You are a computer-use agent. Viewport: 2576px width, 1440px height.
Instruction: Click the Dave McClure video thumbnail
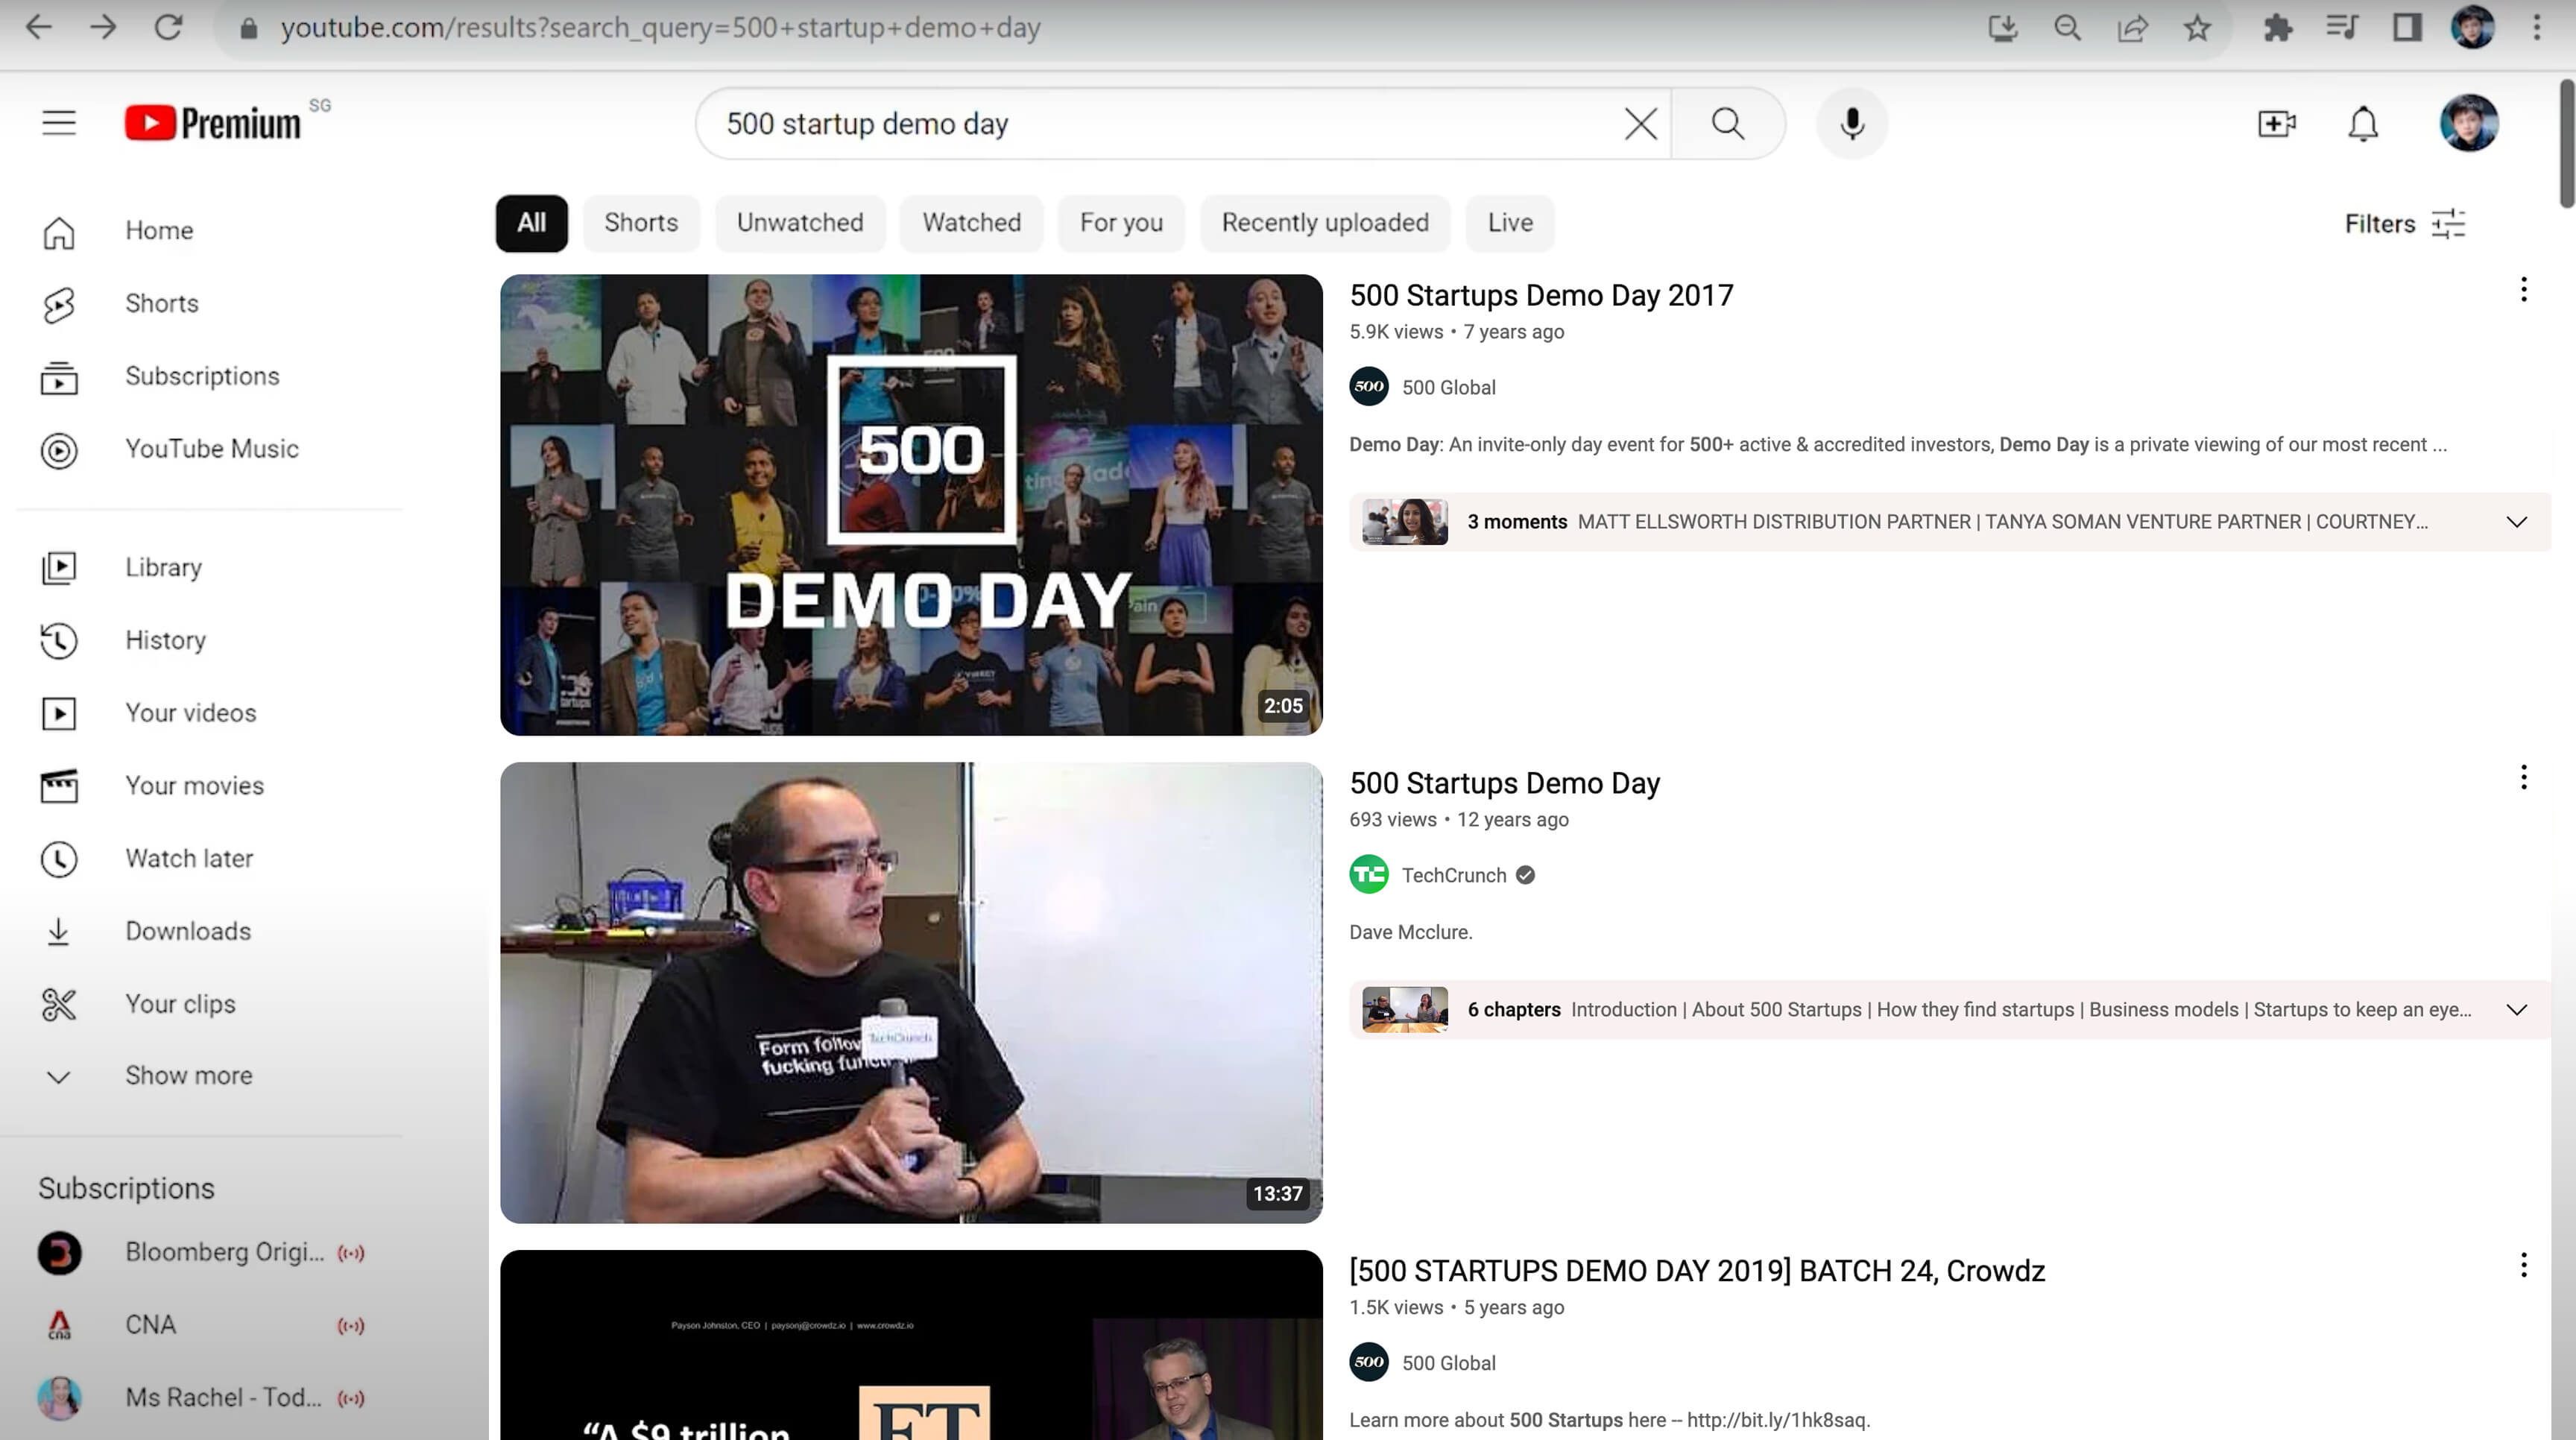[910, 992]
